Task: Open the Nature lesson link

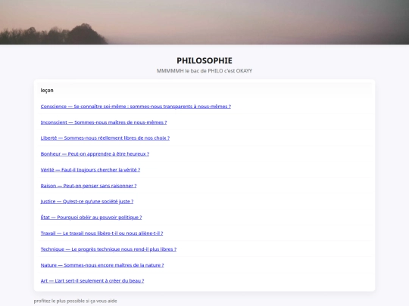Action: 102,265
